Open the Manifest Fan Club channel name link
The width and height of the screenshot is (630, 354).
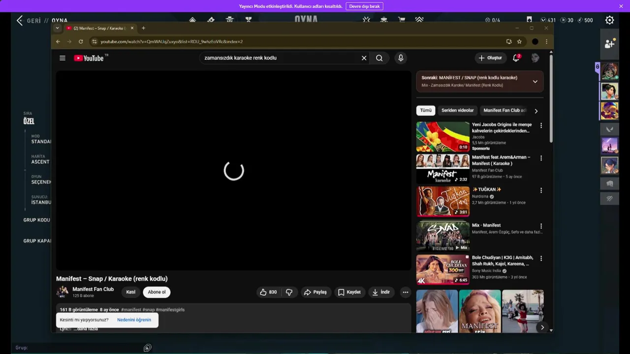point(93,289)
